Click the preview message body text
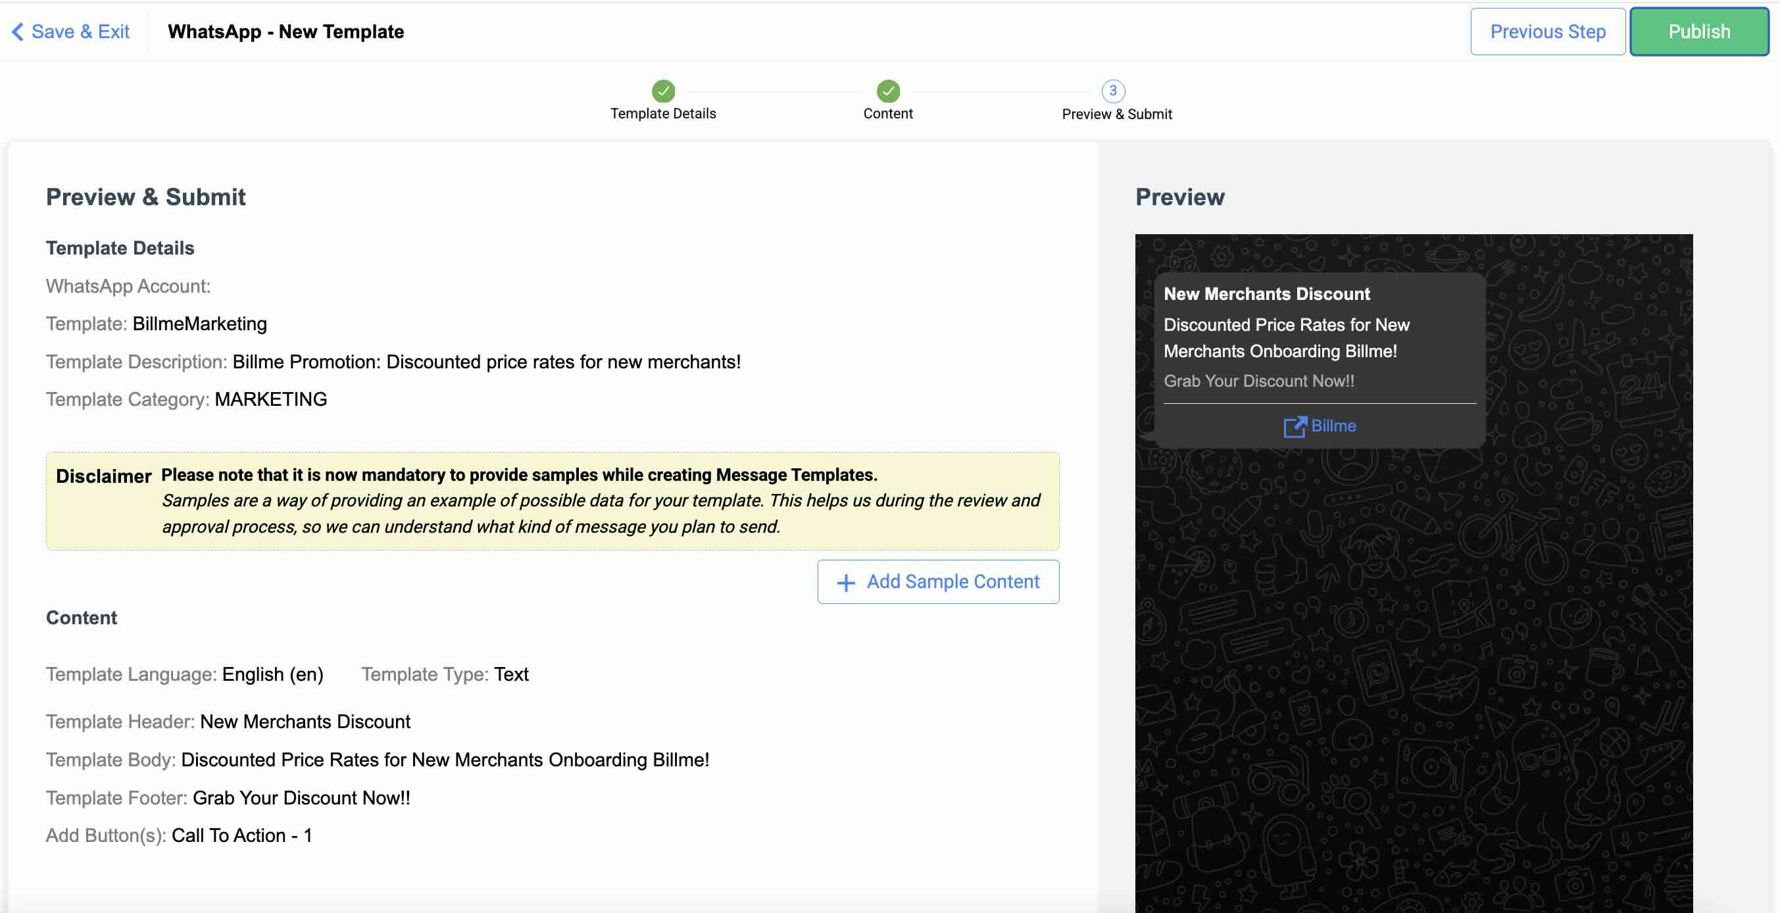Image resolution: width=1780 pixels, height=913 pixels. point(1285,338)
